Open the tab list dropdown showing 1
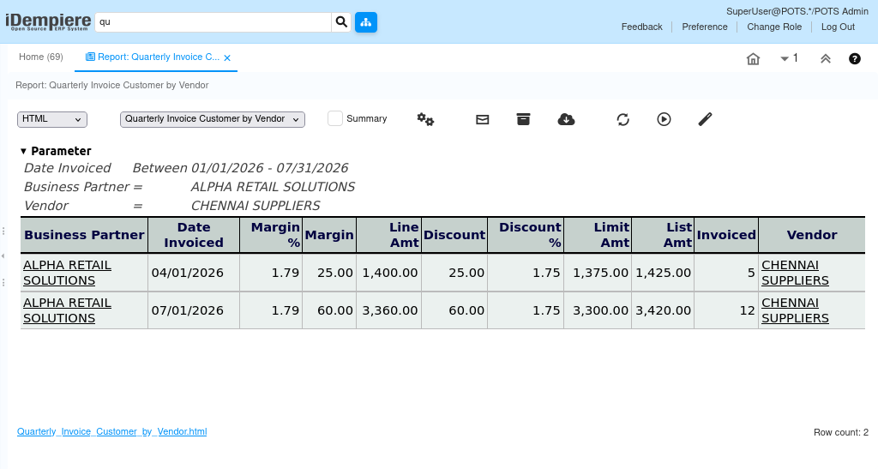Image resolution: width=878 pixels, height=469 pixels. pyautogui.click(x=789, y=58)
